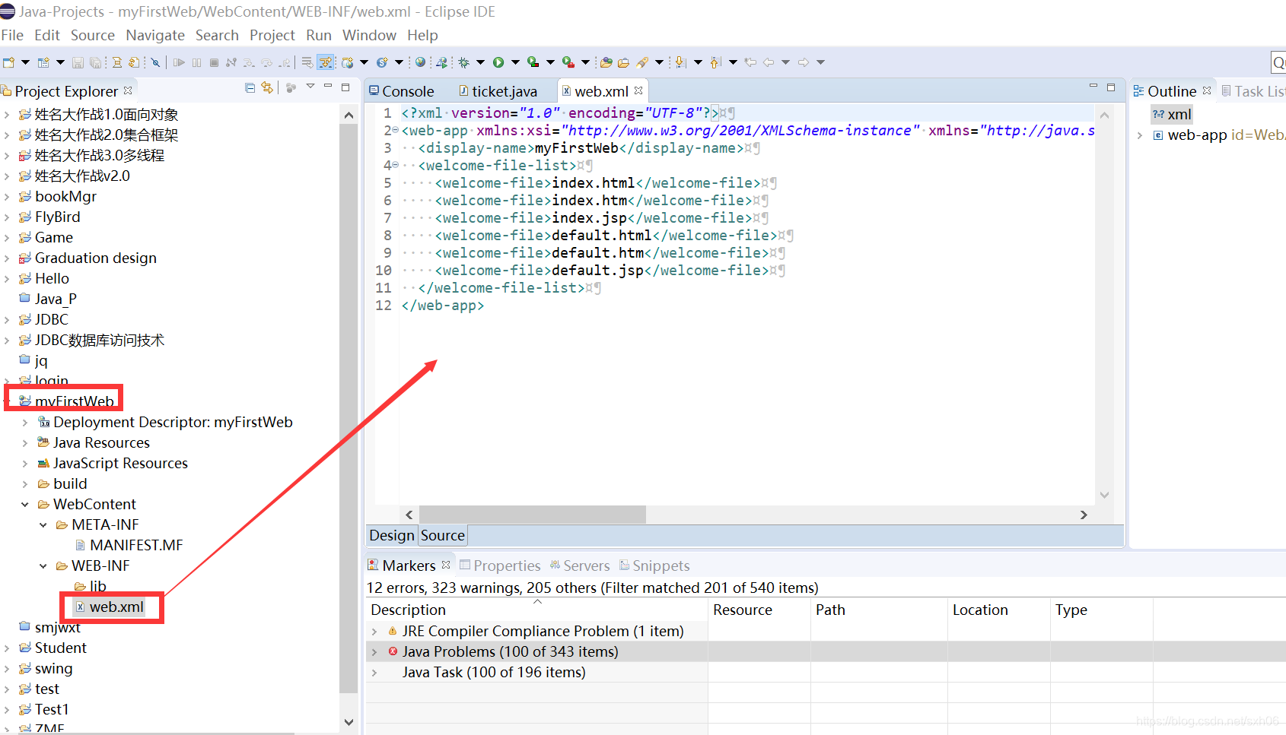The width and height of the screenshot is (1286, 735).
Task: Switch to the Design editor tab
Action: [x=392, y=535]
